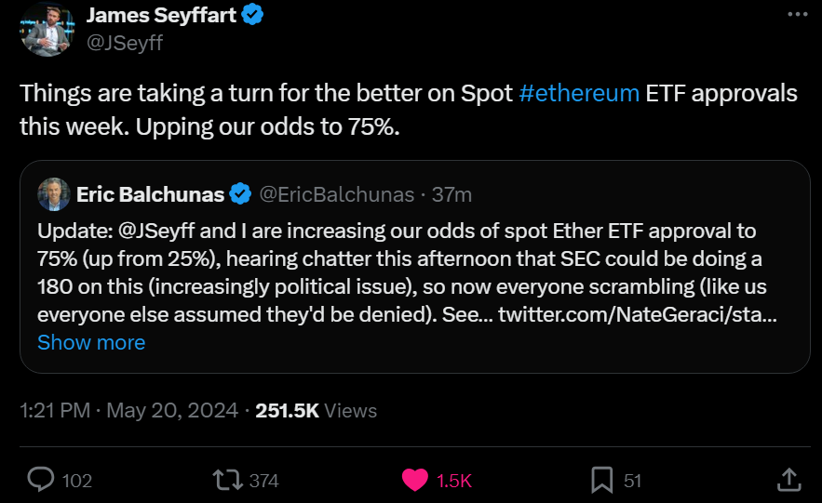Open James Seyffart's profile picture
The height and width of the screenshot is (503, 822).
[x=48, y=29]
